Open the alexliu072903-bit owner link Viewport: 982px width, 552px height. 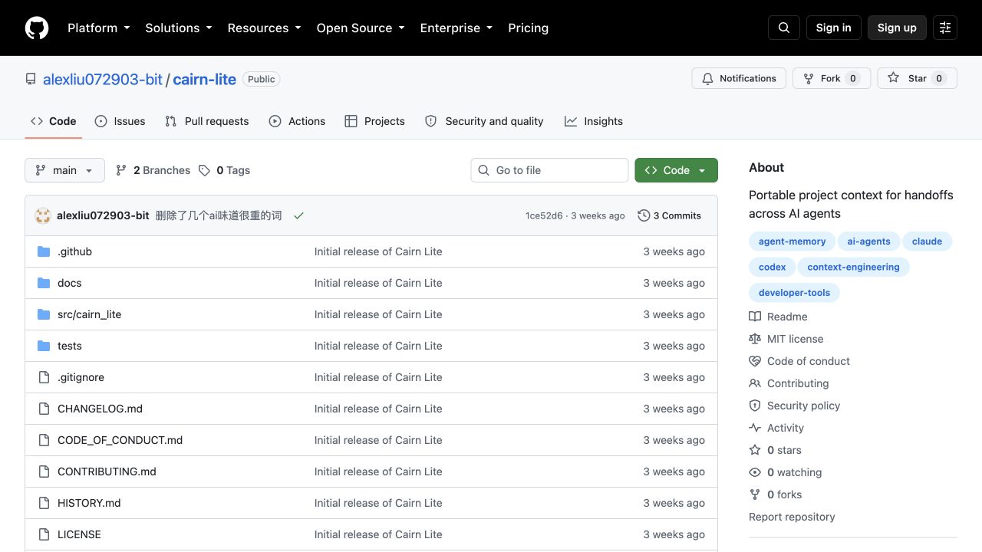tap(103, 79)
